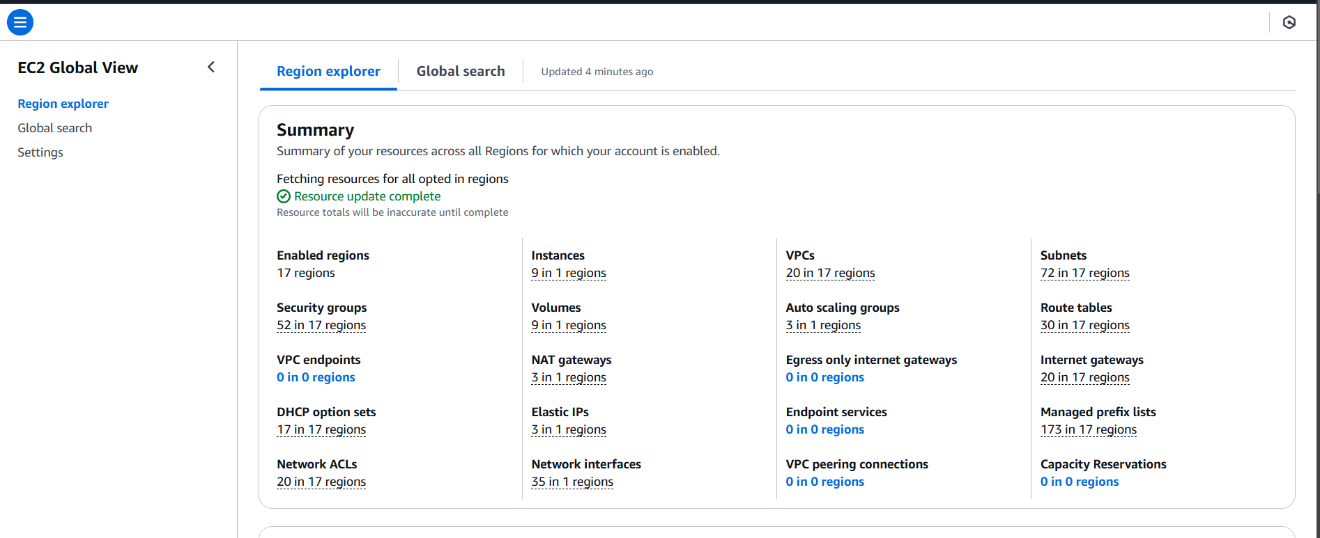Open NAT gateways 3 in 1 regions link
This screenshot has width=1320, height=538.
point(569,377)
